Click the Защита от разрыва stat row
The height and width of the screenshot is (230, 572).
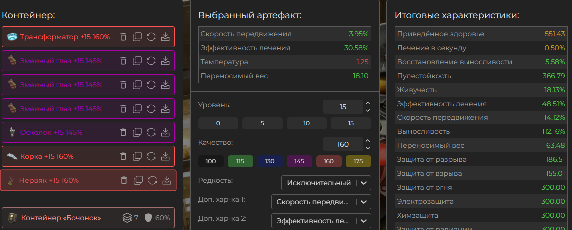[481, 159]
